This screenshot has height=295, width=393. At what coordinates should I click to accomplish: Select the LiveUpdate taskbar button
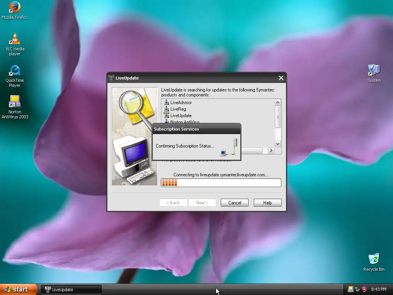pos(71,290)
